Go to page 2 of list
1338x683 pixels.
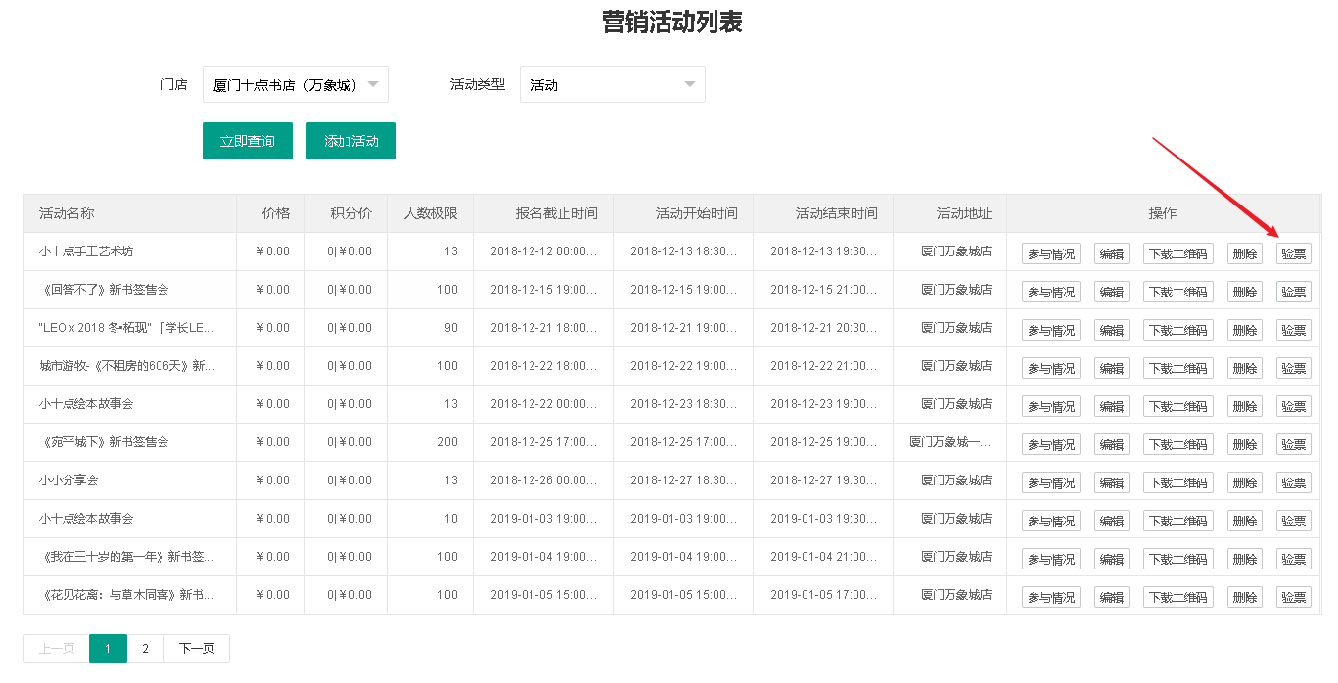145,649
